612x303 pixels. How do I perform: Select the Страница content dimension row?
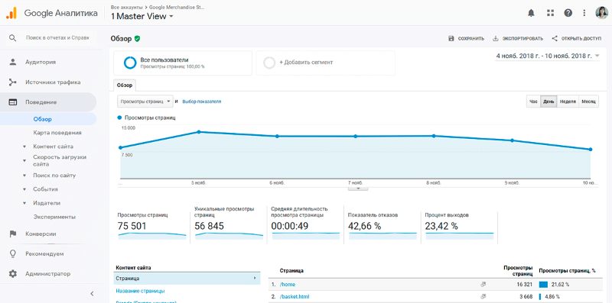point(187,279)
